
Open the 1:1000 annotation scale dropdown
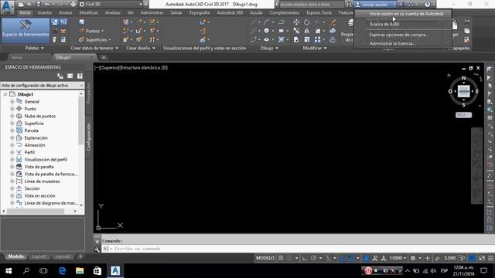398,258
